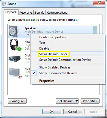Select the NVIDIA monitor output icon
Screen dimensions: 107x118
tap(15, 73)
